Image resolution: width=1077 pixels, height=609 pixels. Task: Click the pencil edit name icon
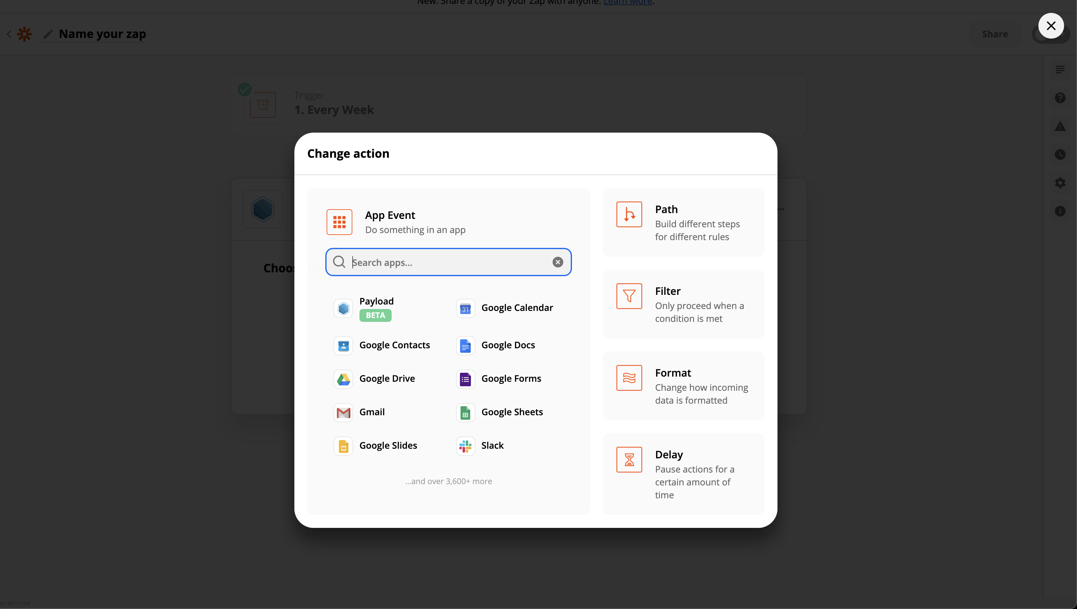(48, 34)
